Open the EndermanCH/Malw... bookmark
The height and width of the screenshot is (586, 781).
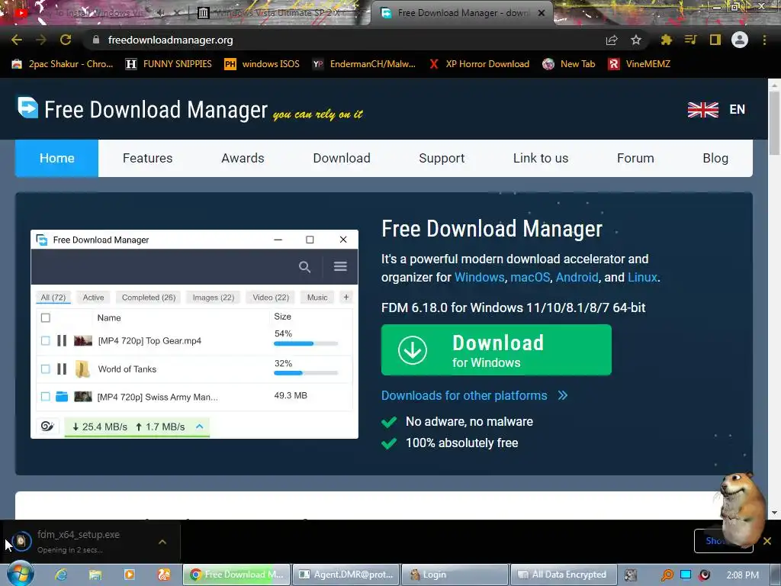[364, 64]
